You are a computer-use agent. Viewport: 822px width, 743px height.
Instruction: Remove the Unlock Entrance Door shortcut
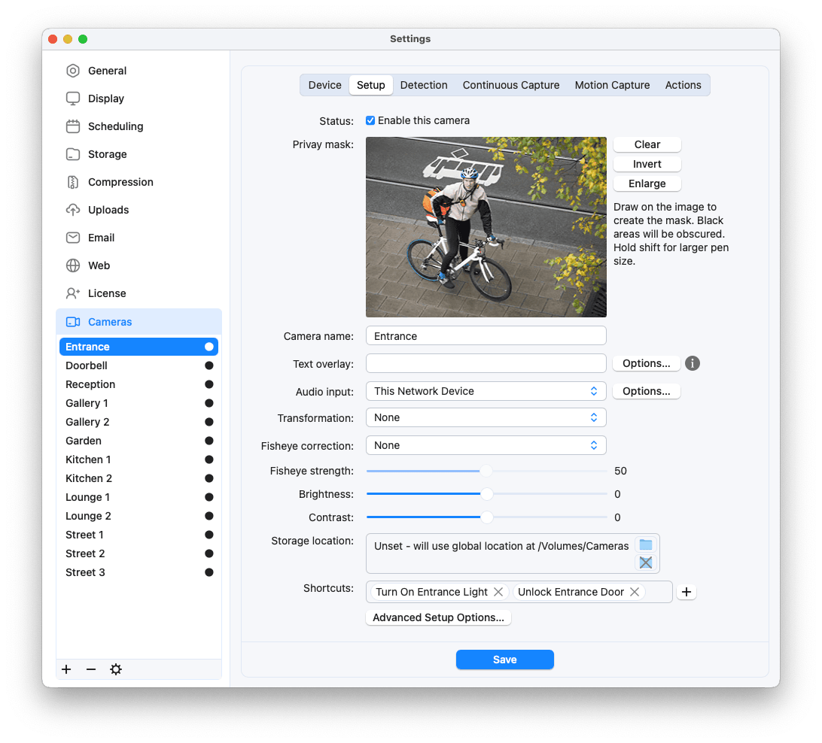coord(635,592)
